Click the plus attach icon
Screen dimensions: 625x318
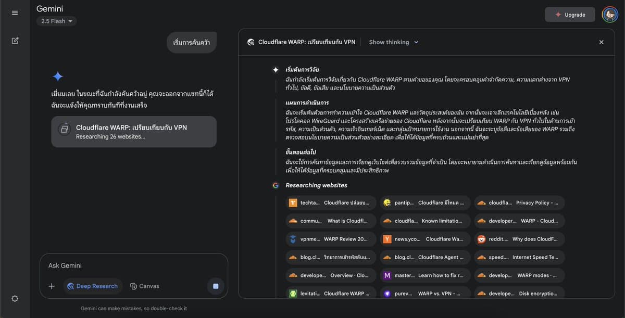coord(52,286)
